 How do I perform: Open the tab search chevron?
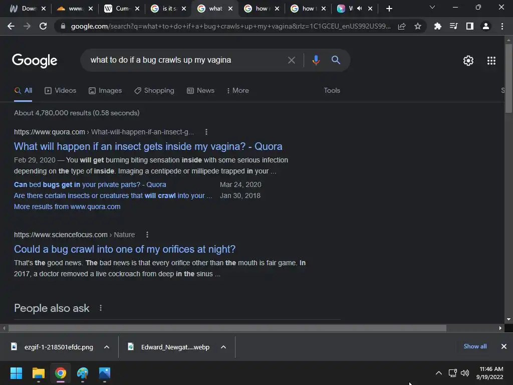(432, 7)
